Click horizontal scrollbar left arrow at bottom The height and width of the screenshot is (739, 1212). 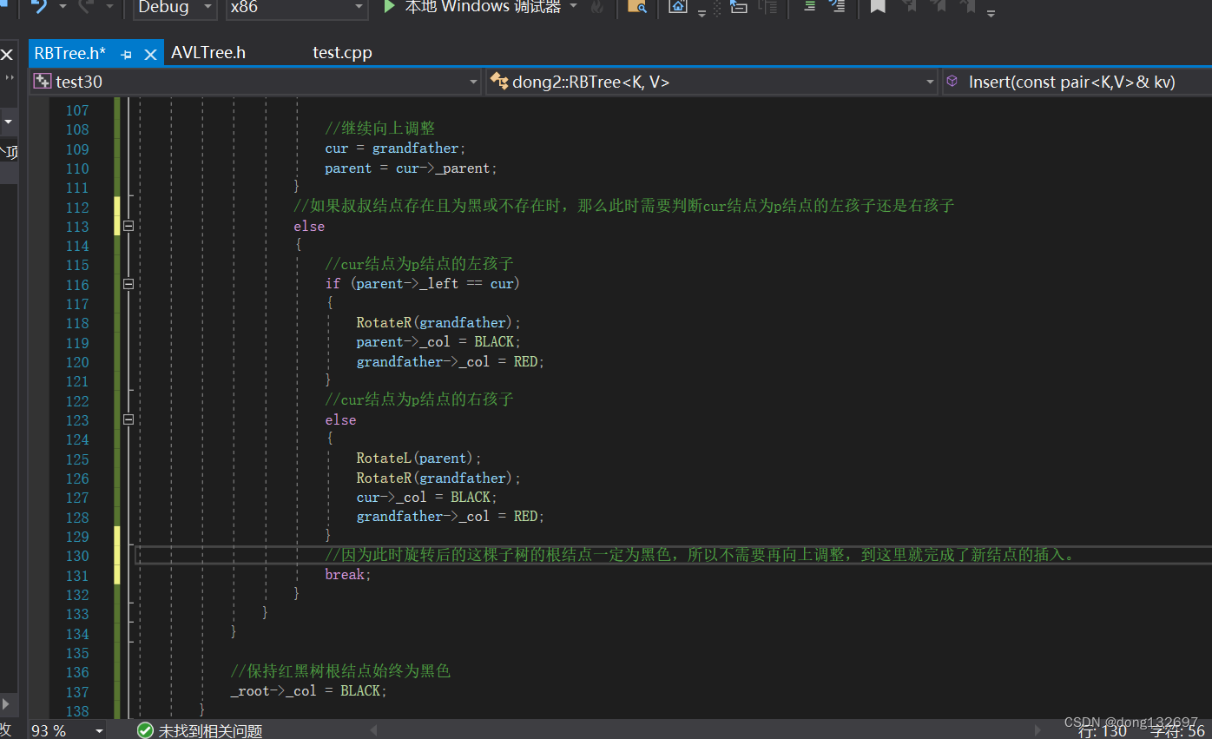tap(373, 729)
